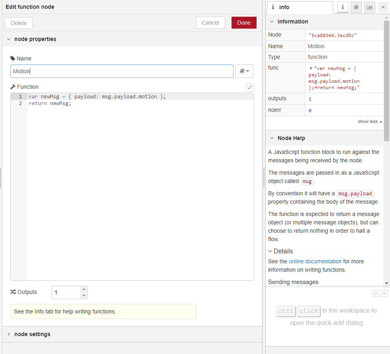The width and height of the screenshot is (390, 354).
Task: Click the Outputs shuffle icon
Action: tap(13, 292)
